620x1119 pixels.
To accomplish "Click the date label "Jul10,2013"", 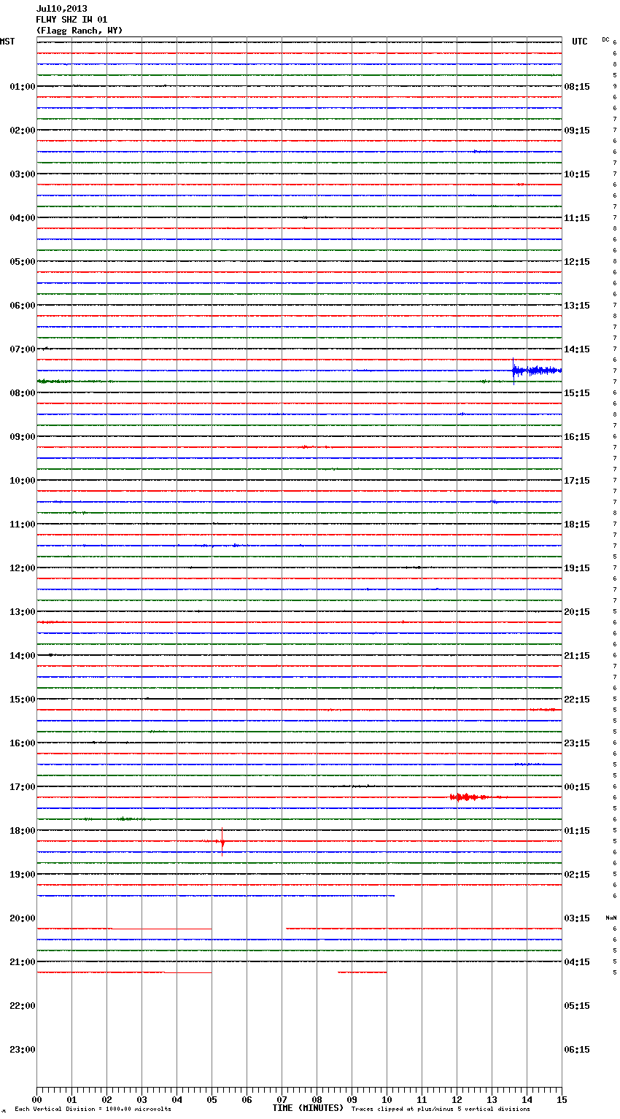I will tap(61, 9).
